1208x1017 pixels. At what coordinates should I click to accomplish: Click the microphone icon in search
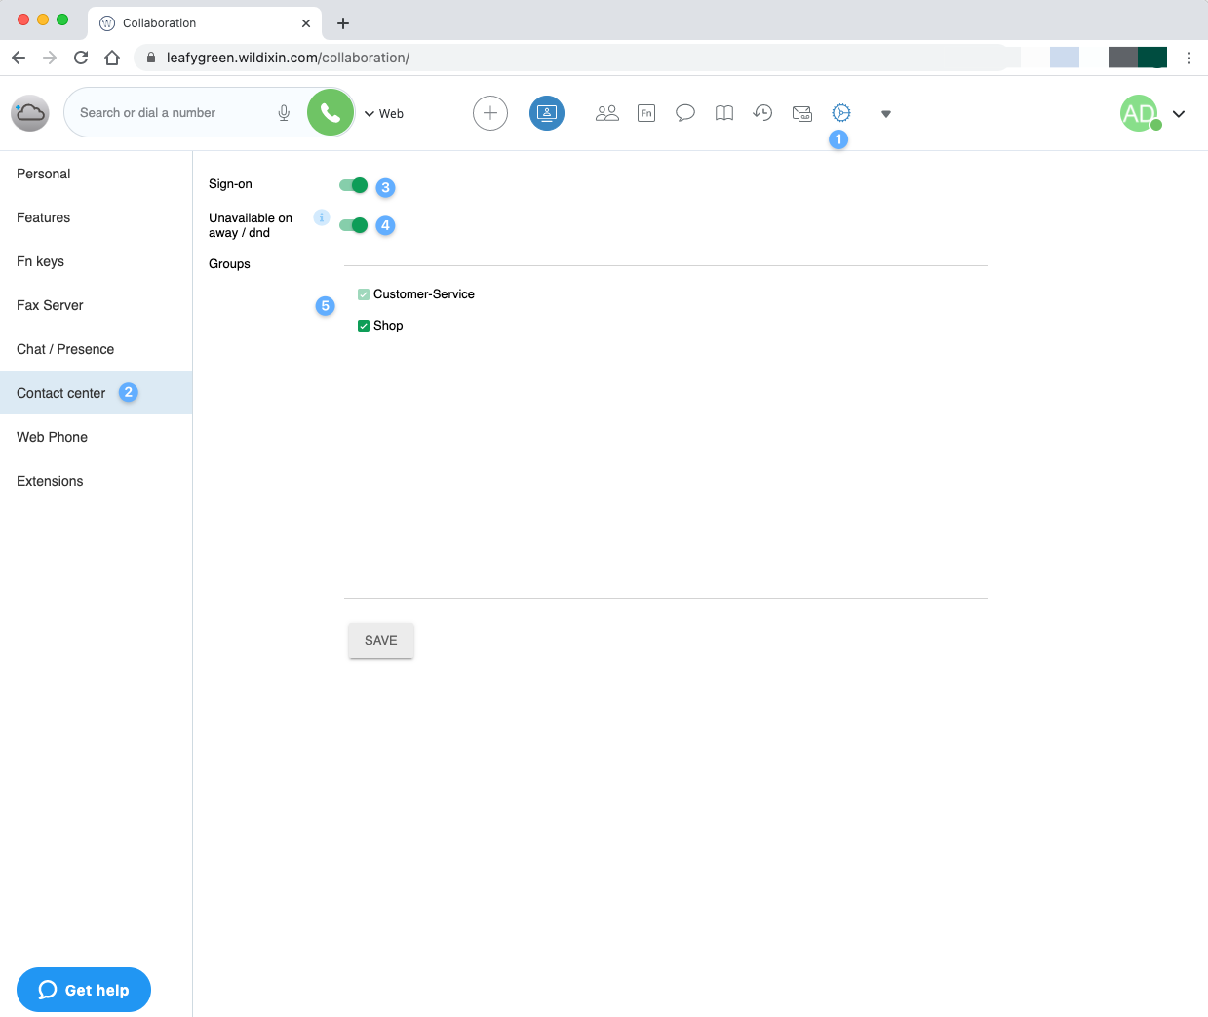coord(284,113)
